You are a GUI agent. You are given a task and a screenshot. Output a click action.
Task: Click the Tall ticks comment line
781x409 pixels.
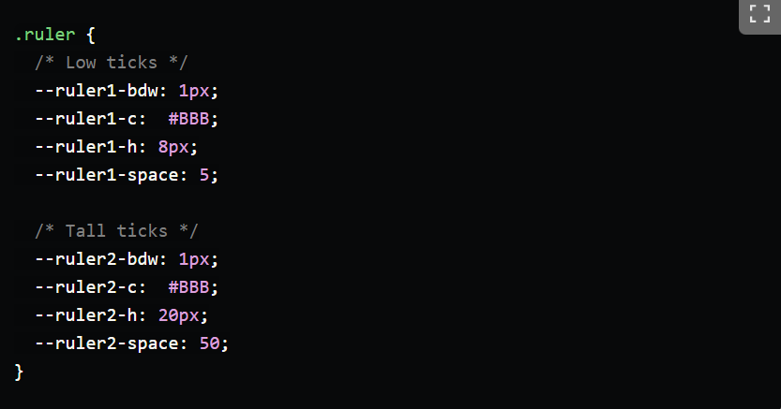[x=116, y=231]
